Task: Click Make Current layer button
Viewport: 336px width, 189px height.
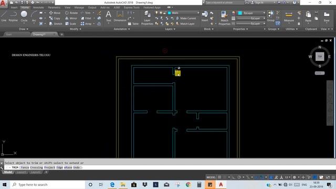Action: click(186, 18)
